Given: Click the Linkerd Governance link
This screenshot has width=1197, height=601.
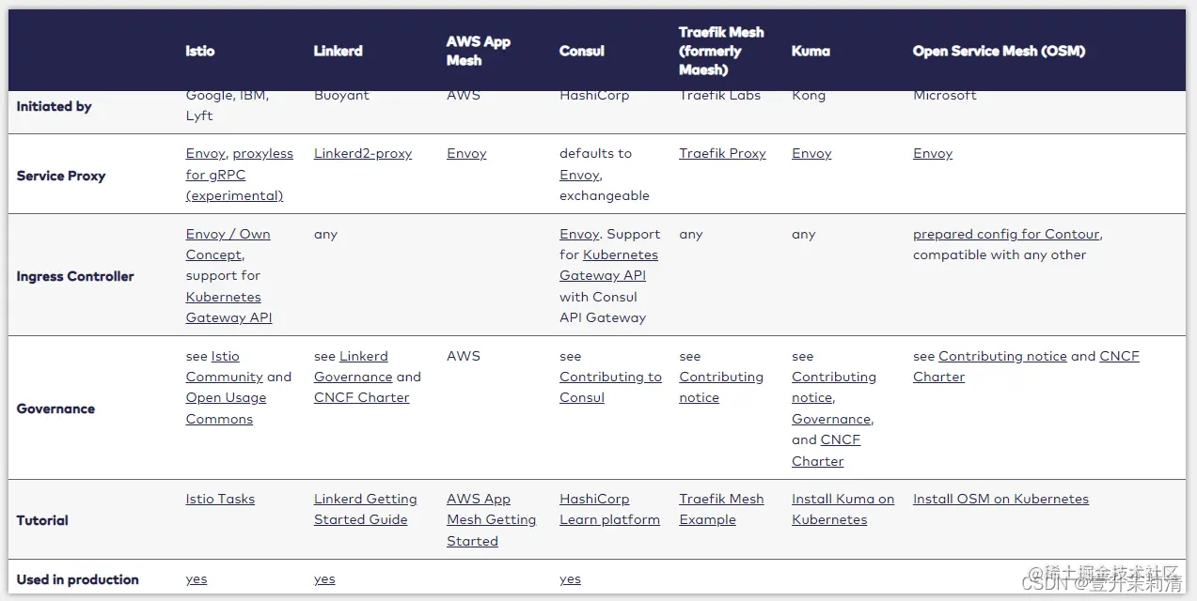Looking at the screenshot, I should coord(354,366).
